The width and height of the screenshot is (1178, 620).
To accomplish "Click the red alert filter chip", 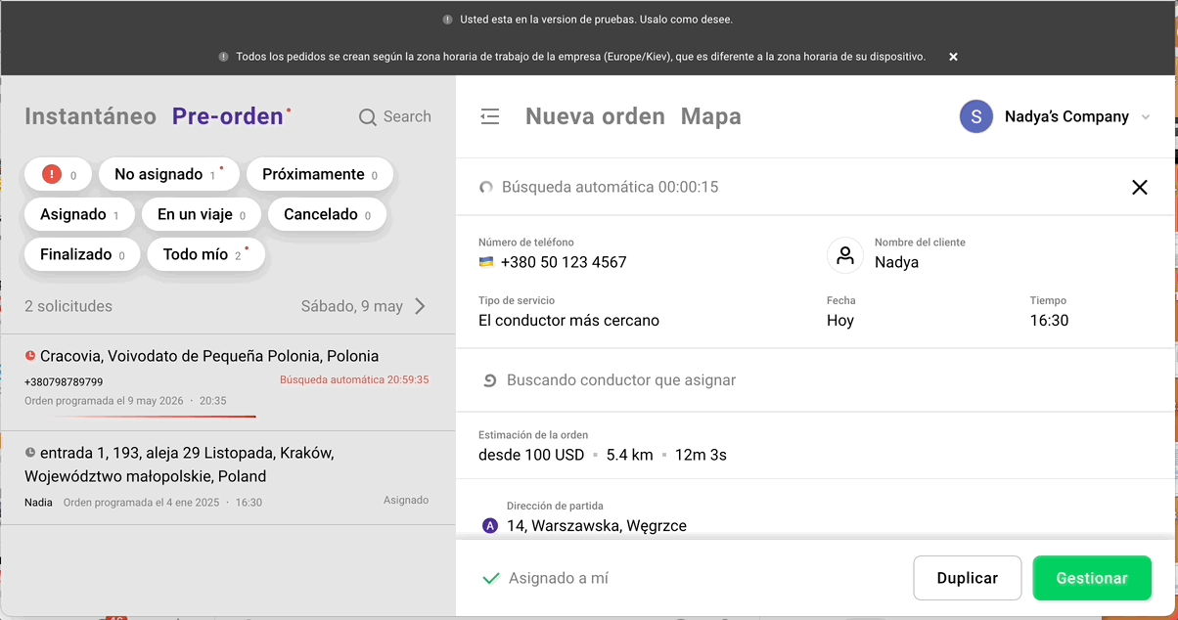I will point(58,175).
